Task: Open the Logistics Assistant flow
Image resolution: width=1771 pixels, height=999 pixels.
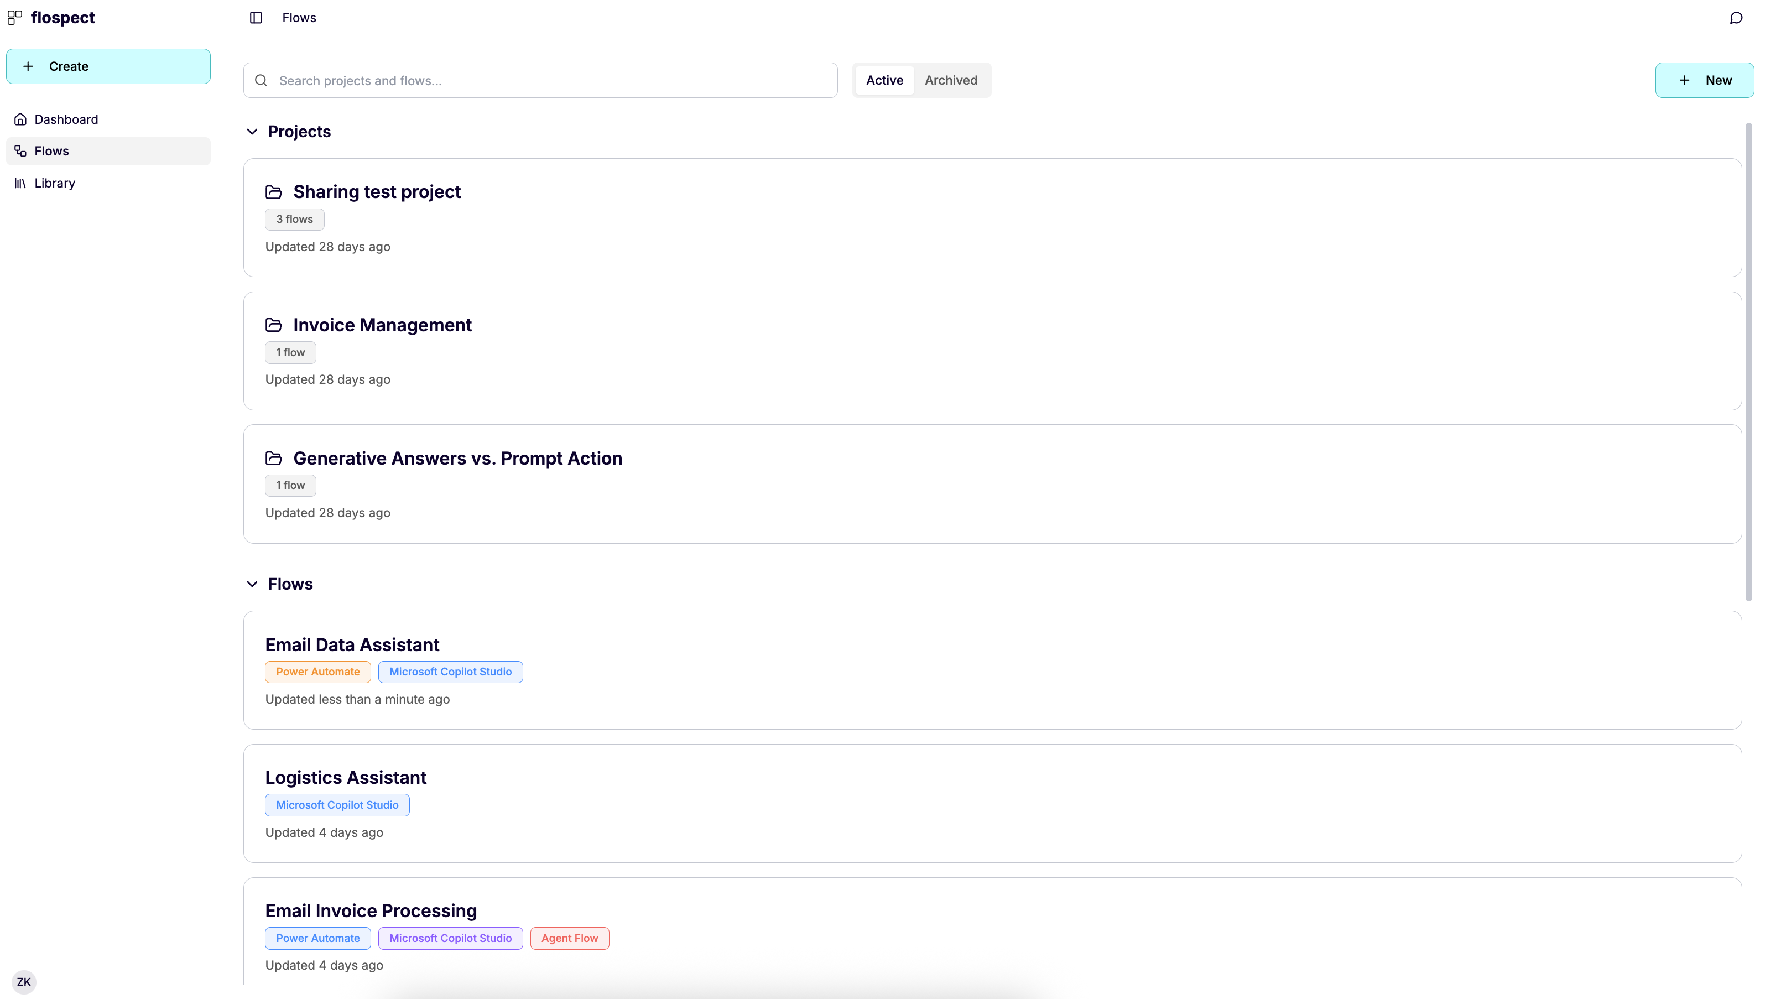Action: (346, 777)
